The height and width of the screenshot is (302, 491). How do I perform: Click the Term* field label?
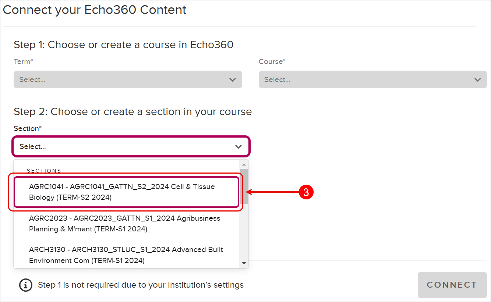click(23, 61)
